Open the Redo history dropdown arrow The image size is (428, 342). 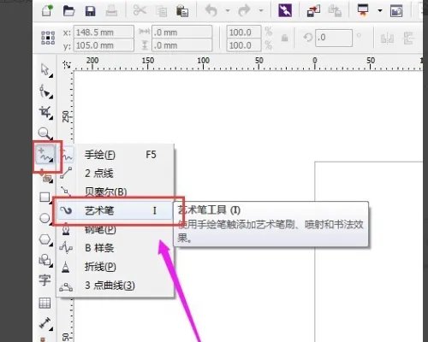pyautogui.click(x=261, y=11)
